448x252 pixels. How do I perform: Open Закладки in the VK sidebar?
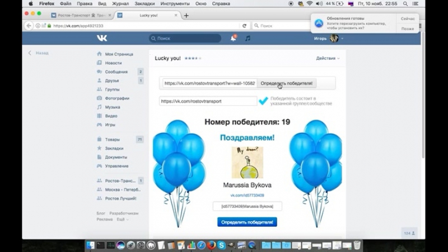coord(114,148)
